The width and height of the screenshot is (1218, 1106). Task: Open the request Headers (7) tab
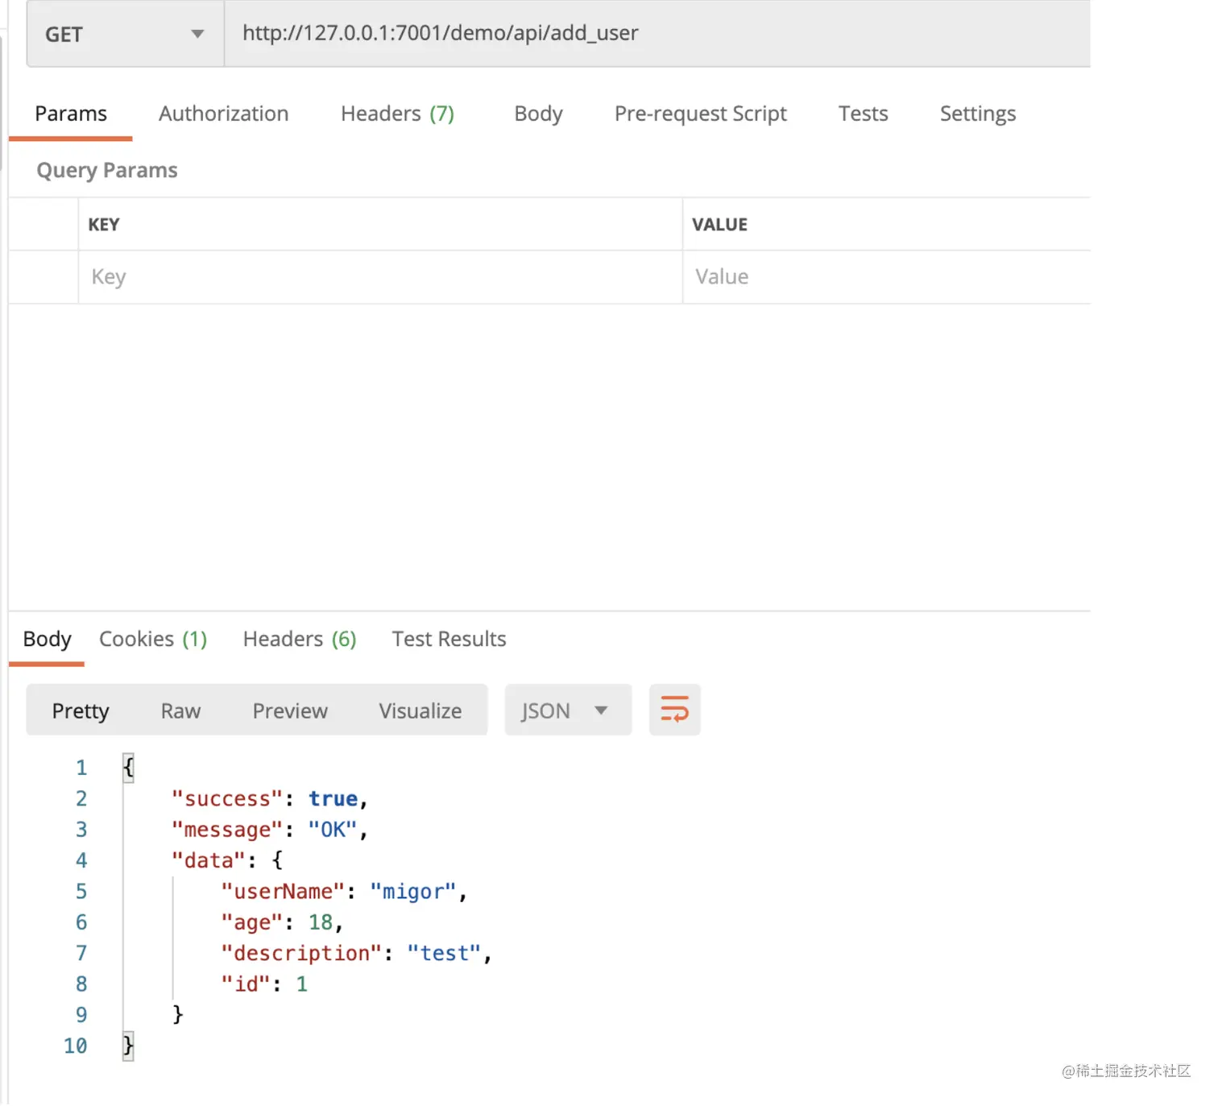click(x=397, y=114)
